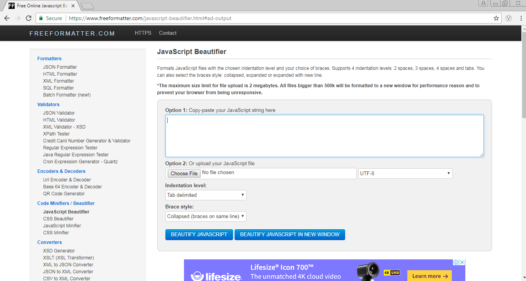Screen dimensions: 526x281
Task: Click the V extension icon near address bar
Action: pos(509,18)
